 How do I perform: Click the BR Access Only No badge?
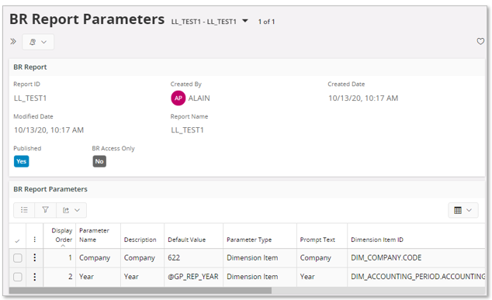click(99, 161)
